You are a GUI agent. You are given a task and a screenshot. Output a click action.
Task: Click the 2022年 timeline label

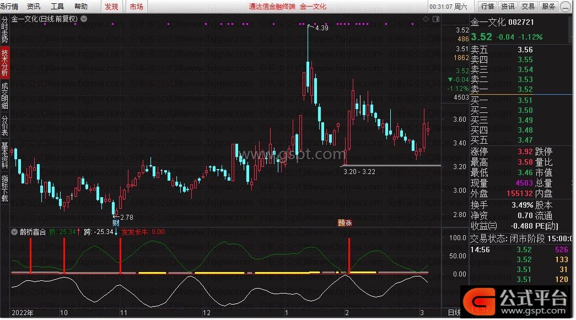(23, 313)
